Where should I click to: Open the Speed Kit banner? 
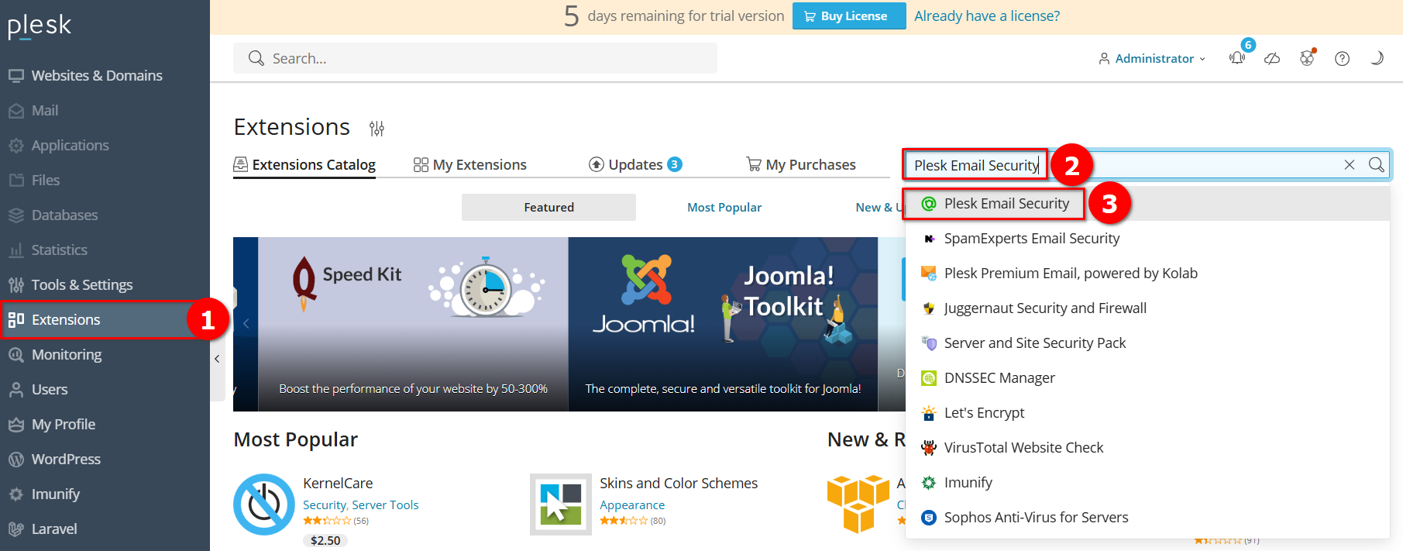(x=413, y=324)
